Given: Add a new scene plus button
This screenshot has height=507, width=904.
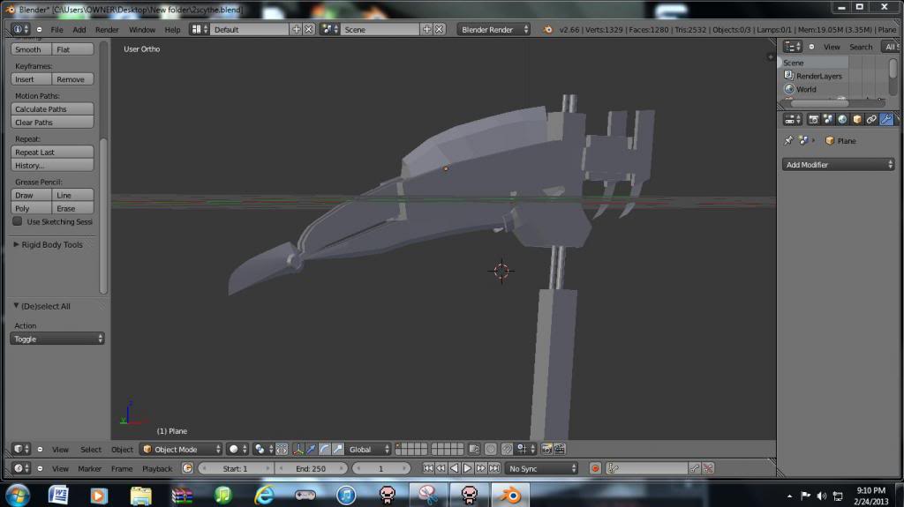Looking at the screenshot, I should tap(426, 29).
